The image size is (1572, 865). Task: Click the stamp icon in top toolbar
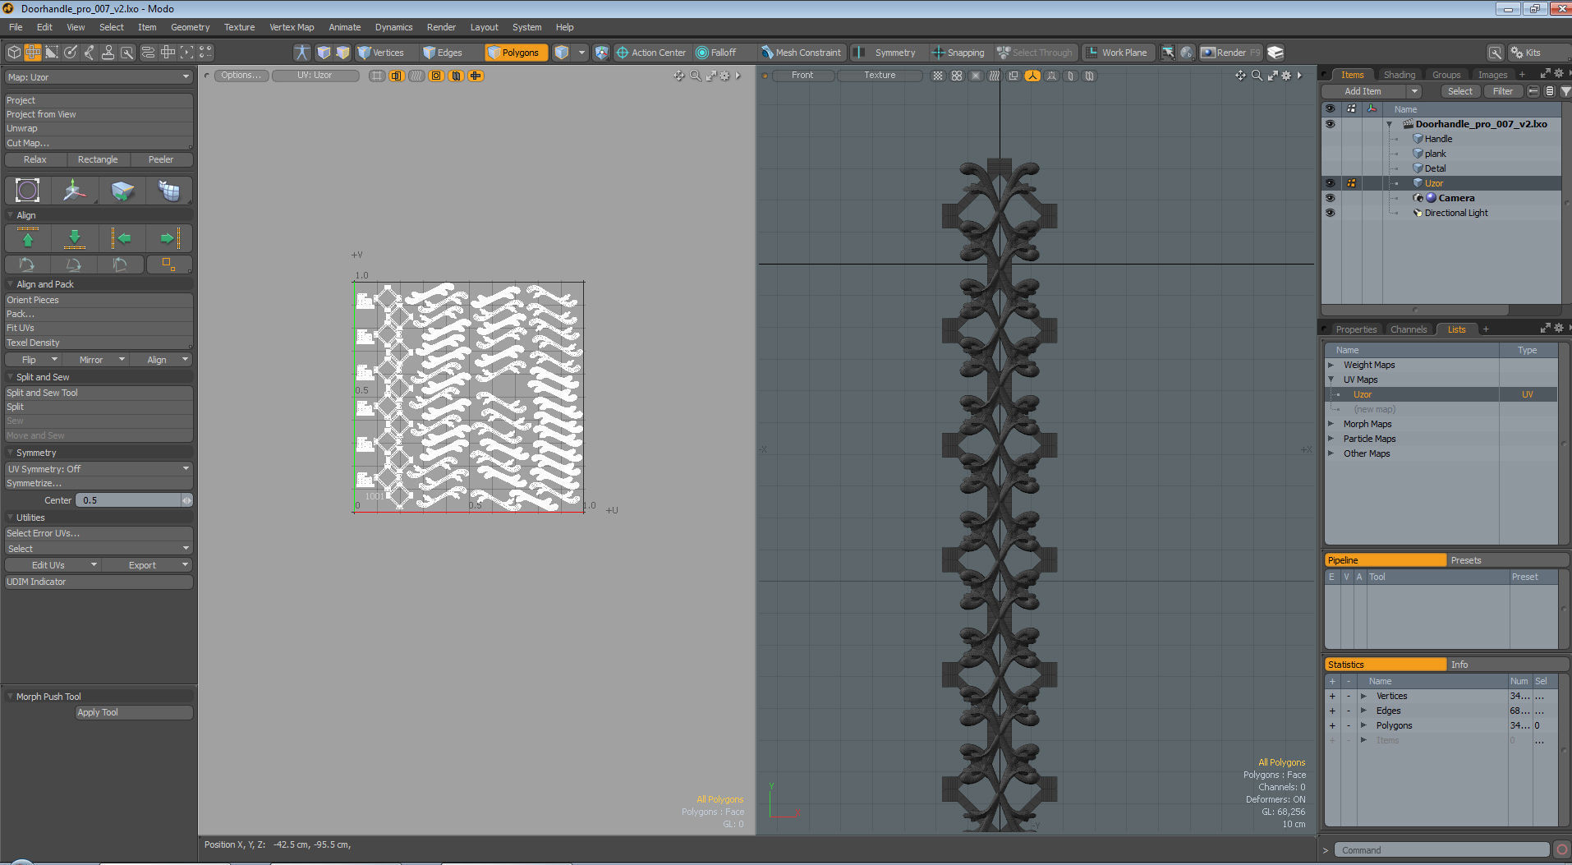[108, 53]
